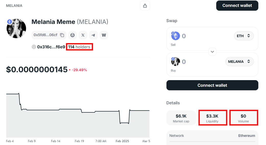Click Connect wallet below the swap panel
The image size is (266, 145).
click(x=212, y=85)
